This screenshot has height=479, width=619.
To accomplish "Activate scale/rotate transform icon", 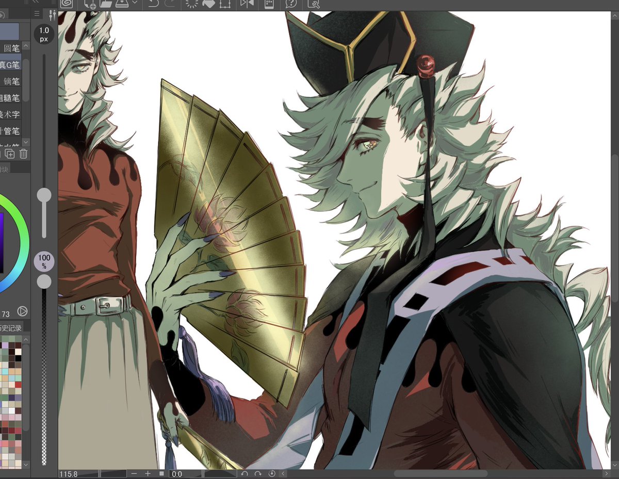I will tap(224, 4).
